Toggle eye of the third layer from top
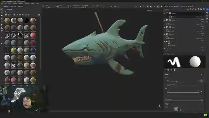Screen dimensions: 209x118 [x=165, y=28]
